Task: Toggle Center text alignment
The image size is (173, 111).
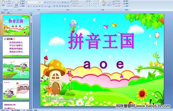Action: click(x=57, y=6)
